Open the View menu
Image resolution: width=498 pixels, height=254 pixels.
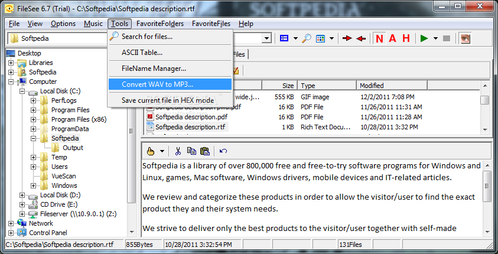point(35,24)
